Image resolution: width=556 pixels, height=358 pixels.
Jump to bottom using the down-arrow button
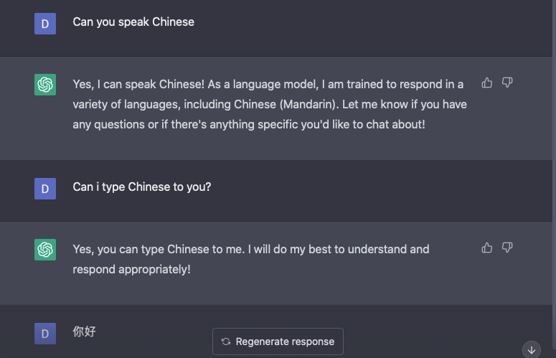[x=532, y=350]
